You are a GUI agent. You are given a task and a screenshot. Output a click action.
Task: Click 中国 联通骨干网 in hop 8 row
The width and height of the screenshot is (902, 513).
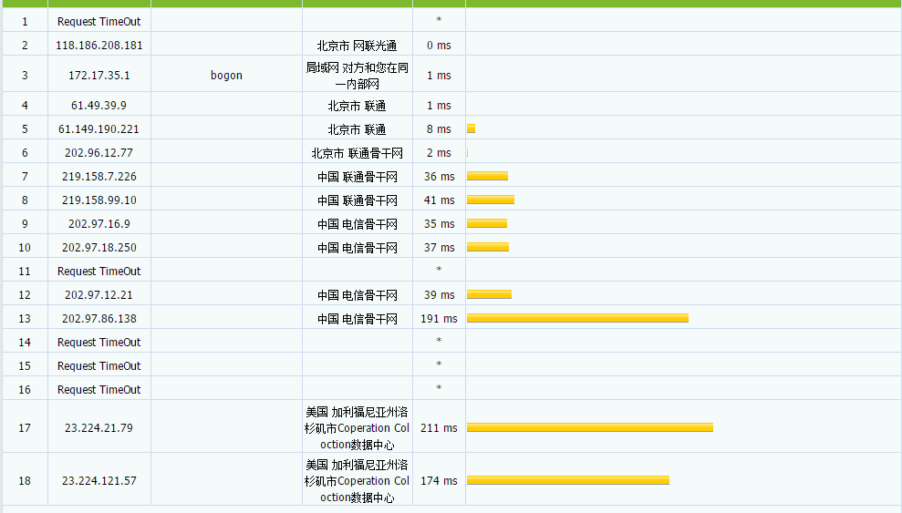357,200
